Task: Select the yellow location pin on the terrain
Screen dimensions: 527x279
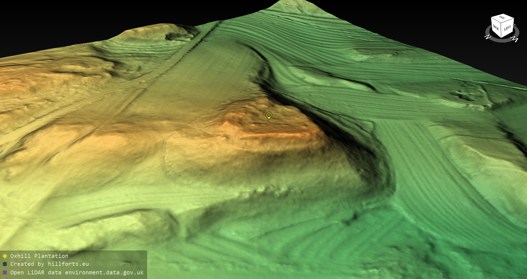Action: pos(269,115)
